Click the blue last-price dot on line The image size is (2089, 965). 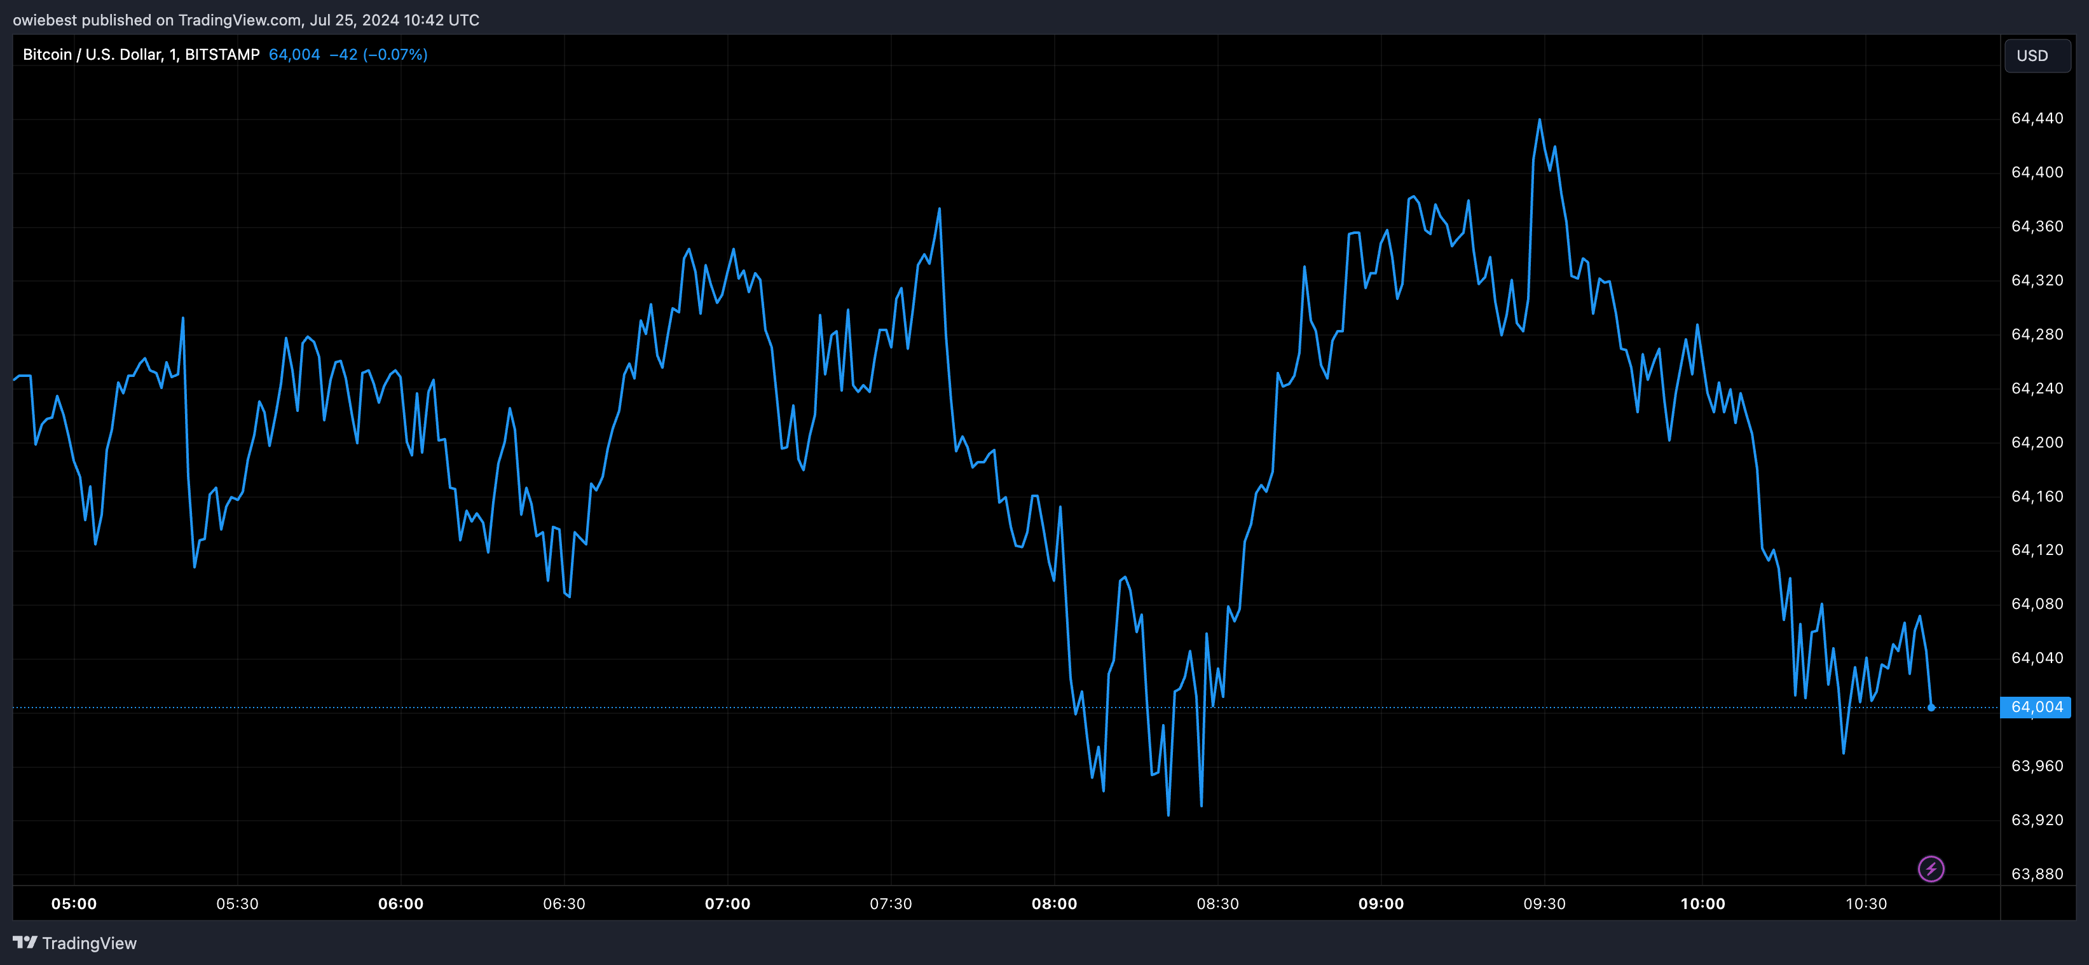(x=1931, y=707)
